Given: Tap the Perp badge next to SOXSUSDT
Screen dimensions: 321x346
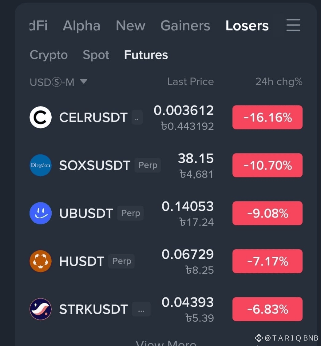Looking at the screenshot, I should pyautogui.click(x=148, y=165).
